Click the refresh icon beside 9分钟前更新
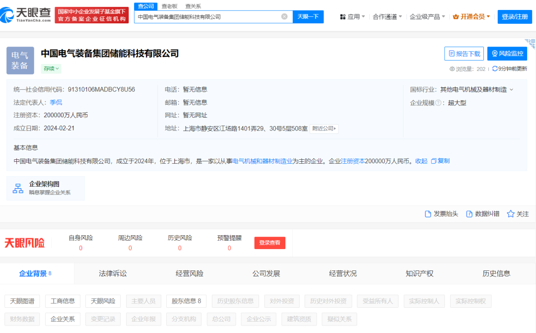Screen dimensions: 536x333 pyautogui.click(x=495, y=68)
